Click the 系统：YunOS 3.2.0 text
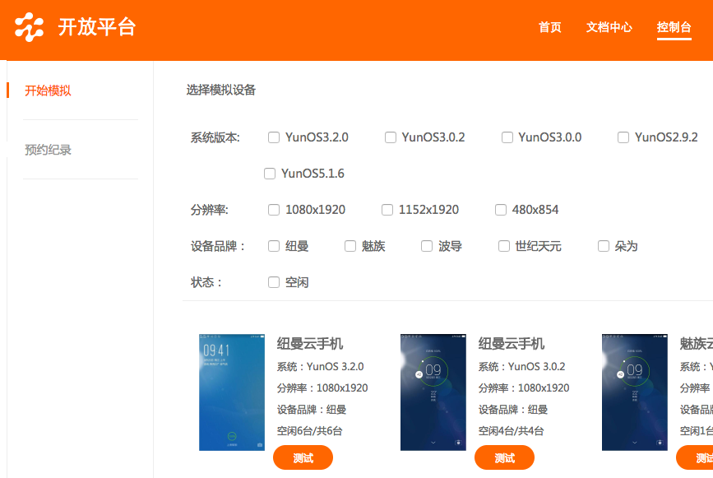This screenshot has width=713, height=478. (320, 367)
